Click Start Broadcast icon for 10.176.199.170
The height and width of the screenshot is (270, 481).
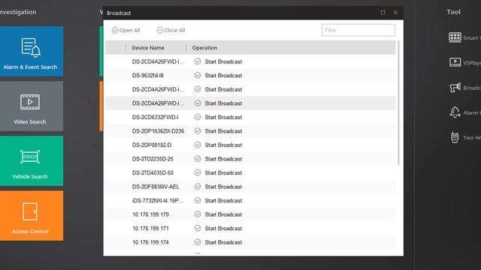(x=198, y=214)
